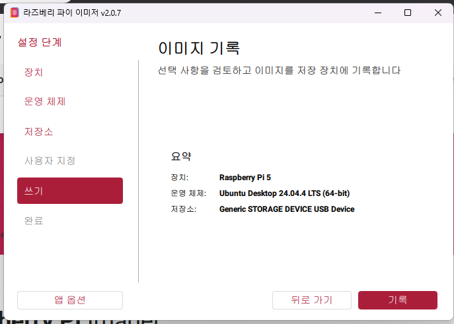
Task: Click the 운영 체제: summary label
Action: (x=188, y=193)
